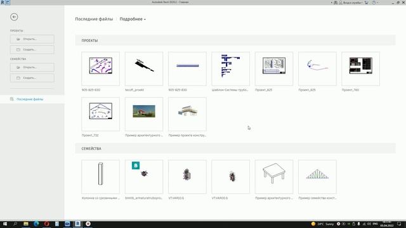The height and width of the screenshot is (228, 406).
Task: Open a family via the Семейства Открыть button
Action: click(x=32, y=68)
